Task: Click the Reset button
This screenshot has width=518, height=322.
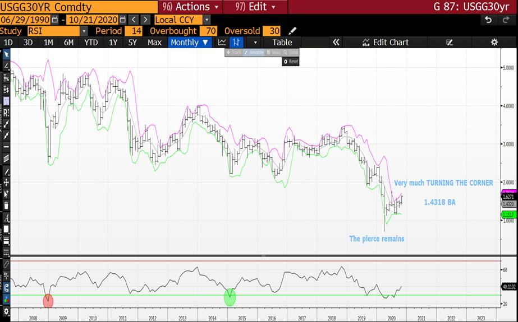Action: (291, 61)
